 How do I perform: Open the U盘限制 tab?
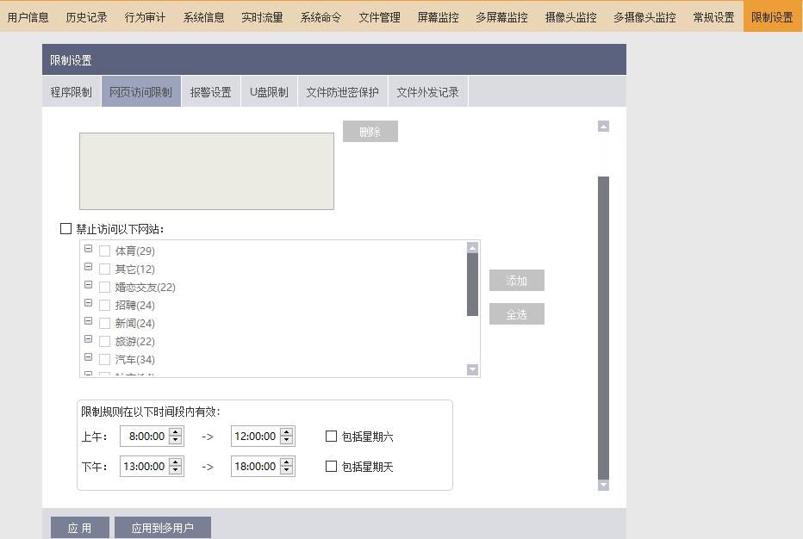269,90
